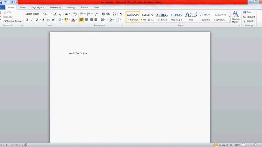
Task: Open Review tab
Action: tap(85, 7)
